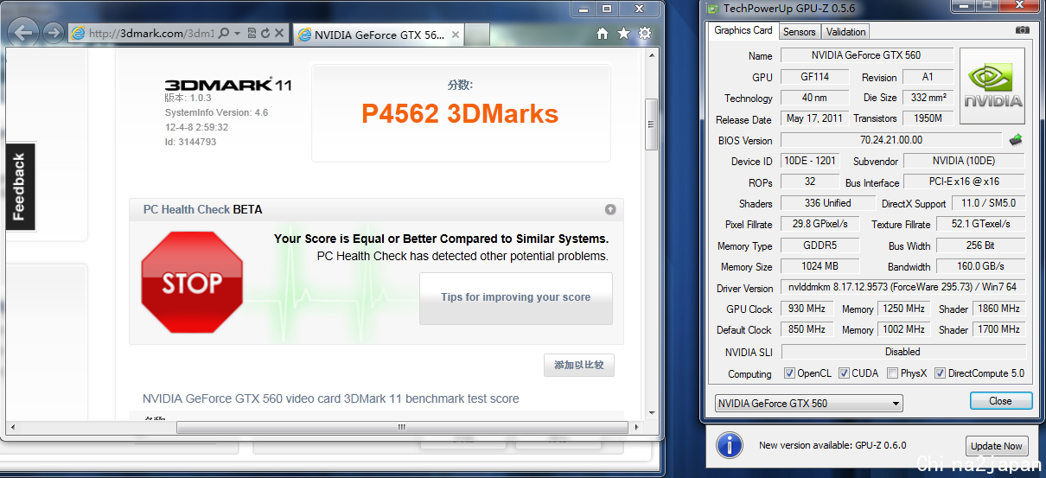Click the search magnifier in address bar
Viewport: 1046px width, 478px height.
(224, 34)
